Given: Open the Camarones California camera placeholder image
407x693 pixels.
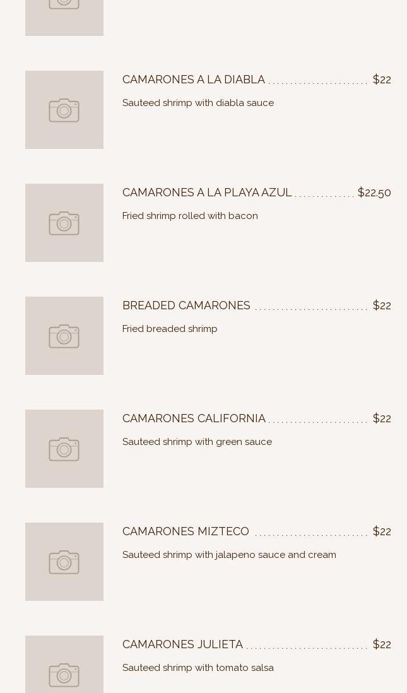Looking at the screenshot, I should [x=64, y=449].
